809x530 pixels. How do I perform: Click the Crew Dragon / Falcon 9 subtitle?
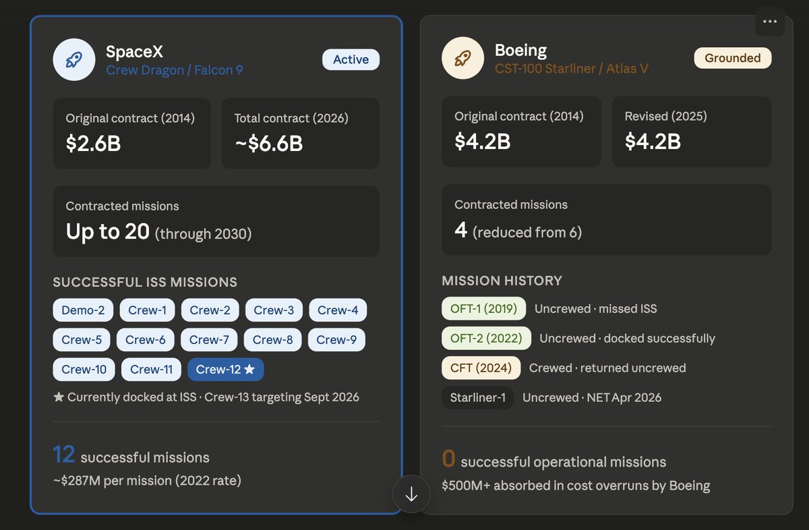(175, 69)
